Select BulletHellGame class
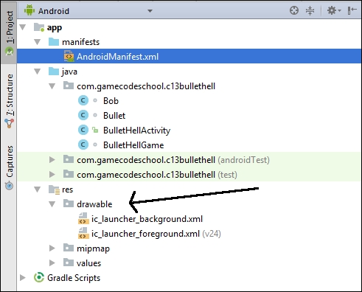Screen dimensions: 362x292 pyautogui.click(x=133, y=145)
